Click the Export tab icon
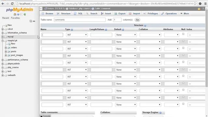The width and height of the screenshot is (208, 117). click(116, 14)
